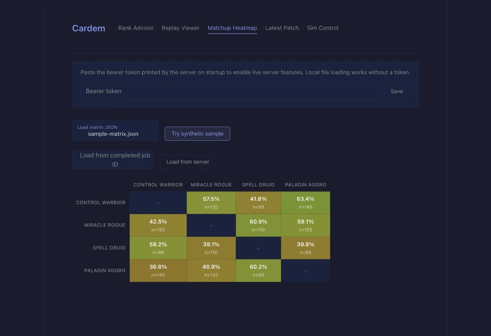Click the Paladin Aggro row label

click(x=105, y=270)
